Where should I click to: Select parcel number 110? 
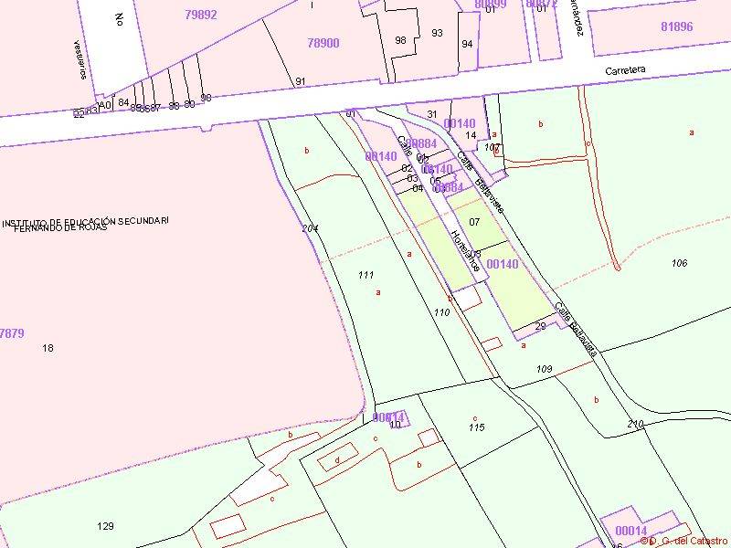[442, 312]
